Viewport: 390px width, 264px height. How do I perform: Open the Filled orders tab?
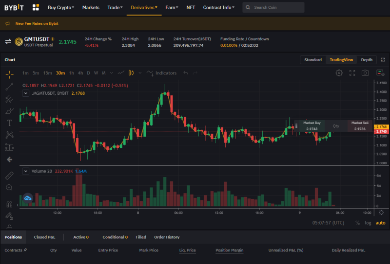(x=141, y=237)
